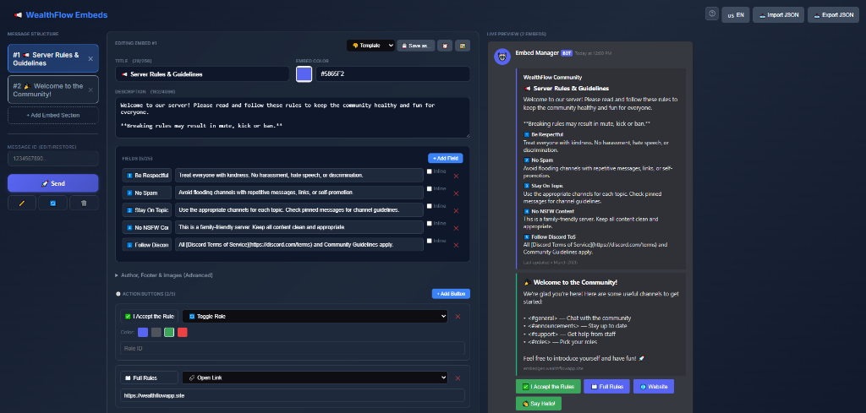The image size is (866, 413).
Task: Click the pencil edit icon below Send
Action: (22, 203)
